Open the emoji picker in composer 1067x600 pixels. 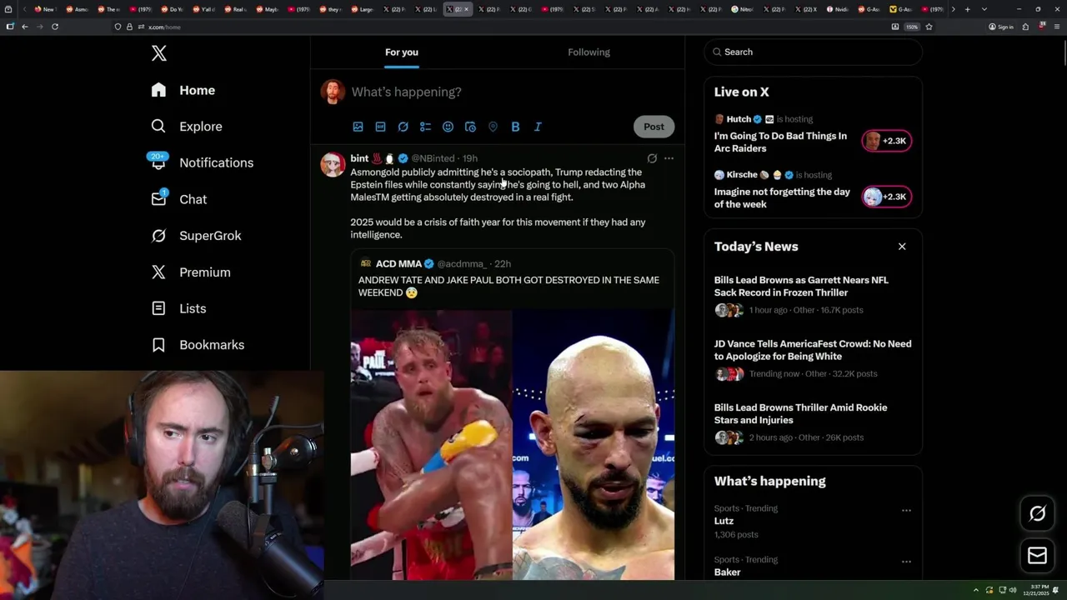click(448, 127)
